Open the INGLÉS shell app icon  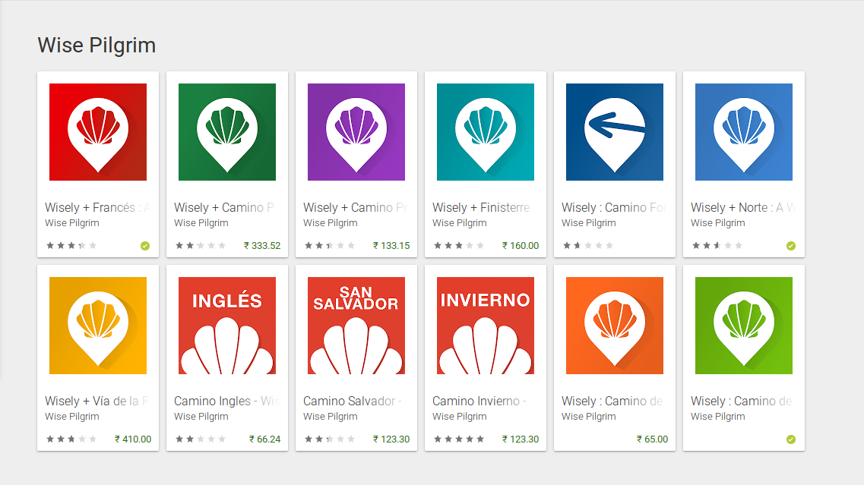click(227, 326)
